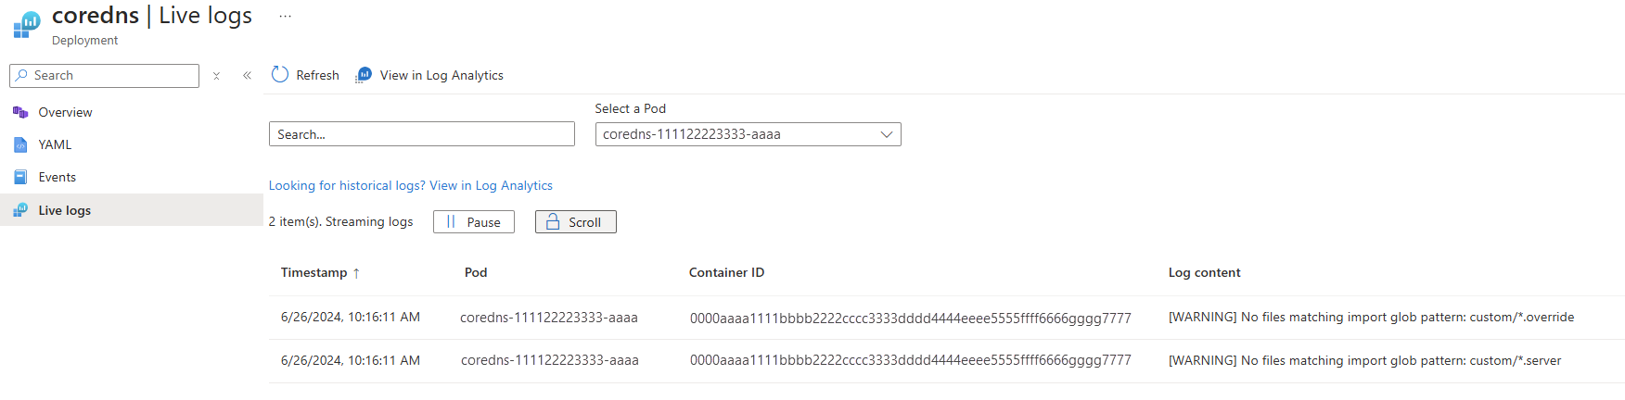Toggle the Scroll lock button
The height and width of the screenshot is (400, 1625).
[x=576, y=222]
